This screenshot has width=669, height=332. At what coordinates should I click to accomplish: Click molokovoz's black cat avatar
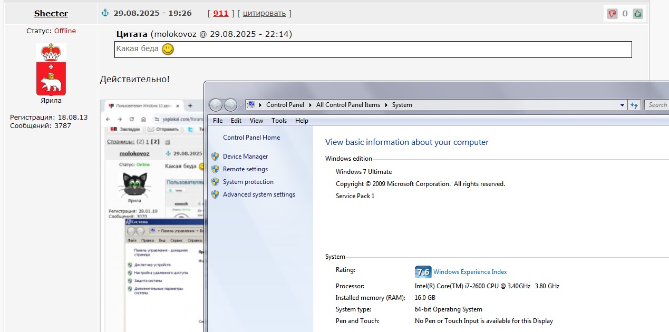tap(134, 184)
